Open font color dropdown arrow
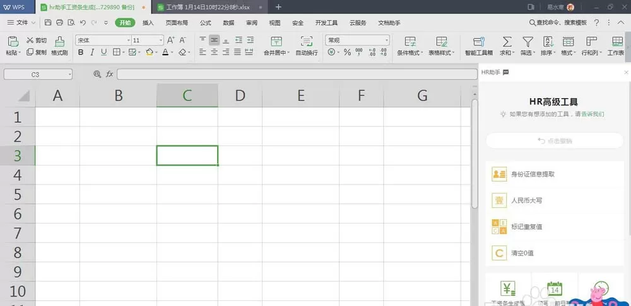Viewport: 631px width, 306px height. click(172, 52)
